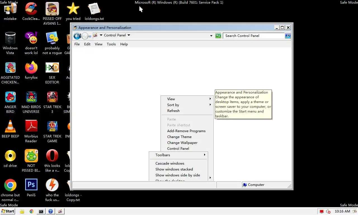
Task: Click the greyed Forward arrow button
Action: point(85,36)
